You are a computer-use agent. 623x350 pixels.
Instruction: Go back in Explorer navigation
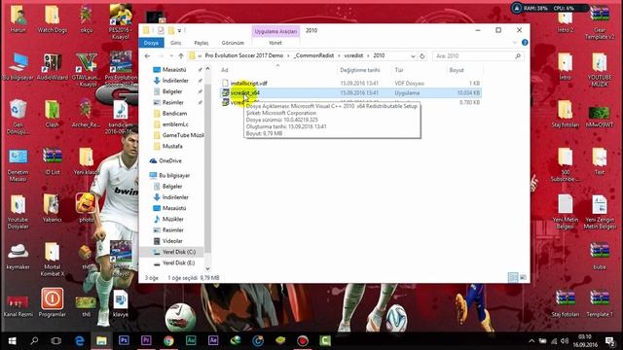147,56
